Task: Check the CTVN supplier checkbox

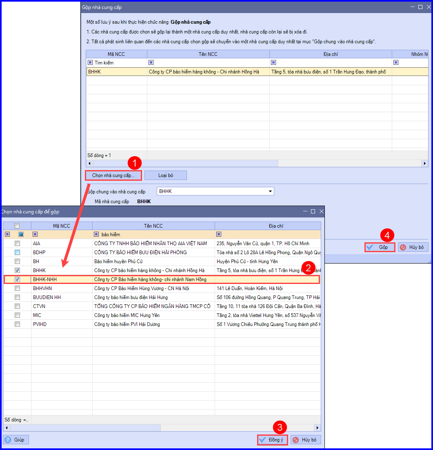Action: point(18,306)
